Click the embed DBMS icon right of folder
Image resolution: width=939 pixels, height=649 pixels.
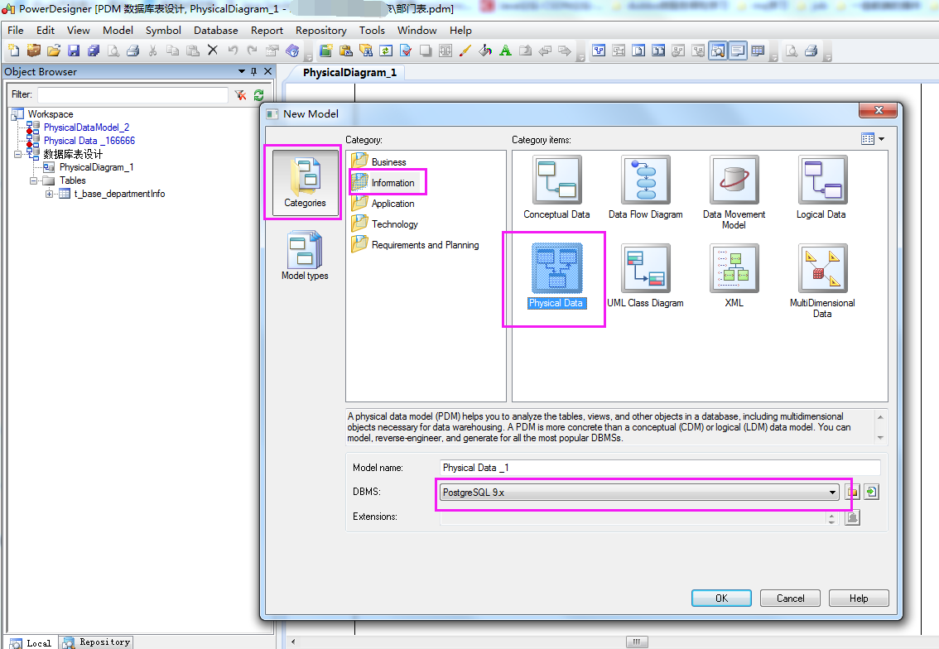point(871,493)
